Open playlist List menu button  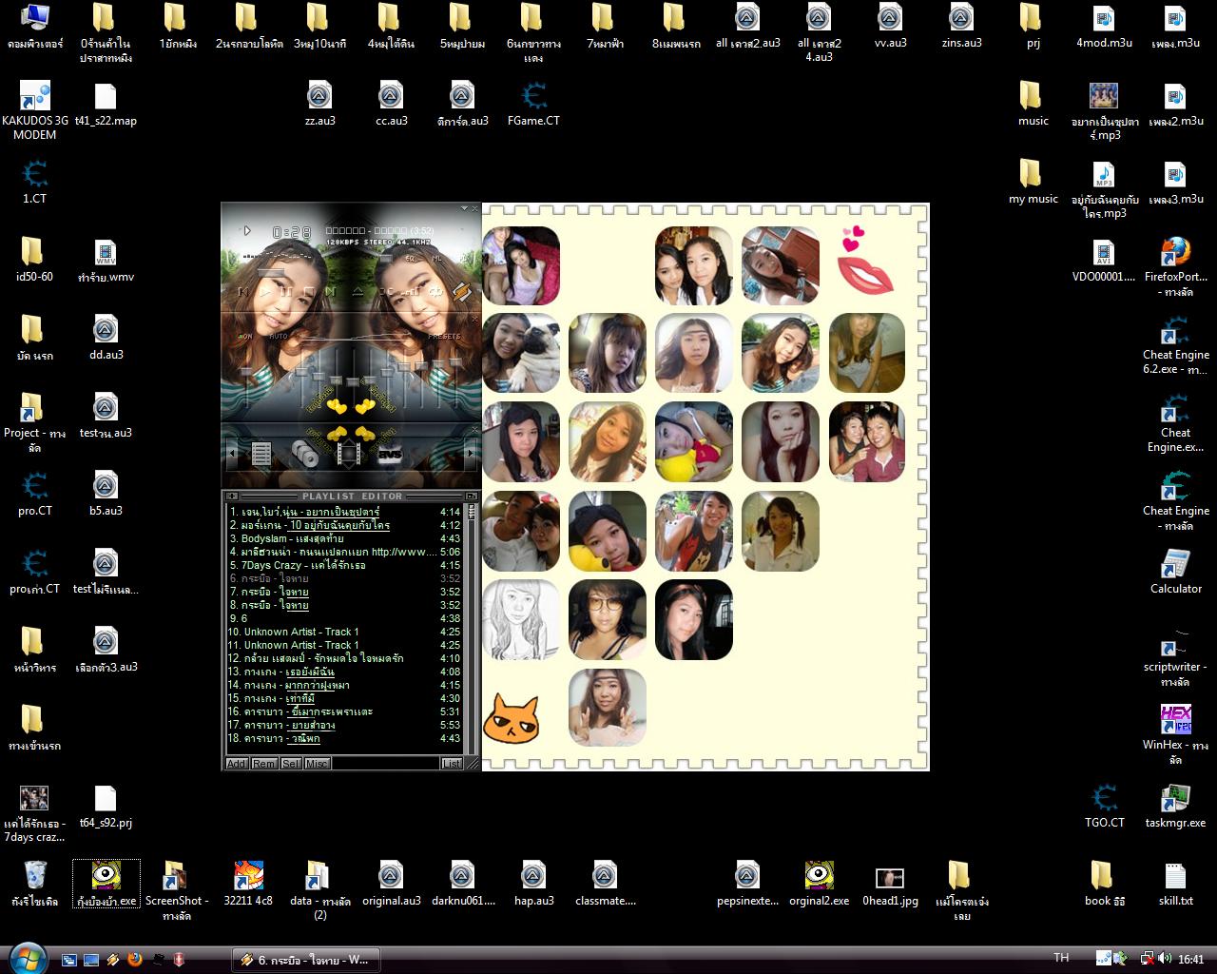click(x=452, y=763)
